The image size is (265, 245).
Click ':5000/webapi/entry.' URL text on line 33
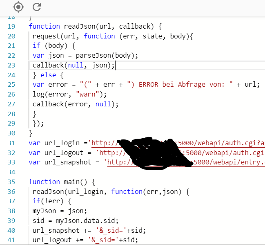tap(228, 162)
